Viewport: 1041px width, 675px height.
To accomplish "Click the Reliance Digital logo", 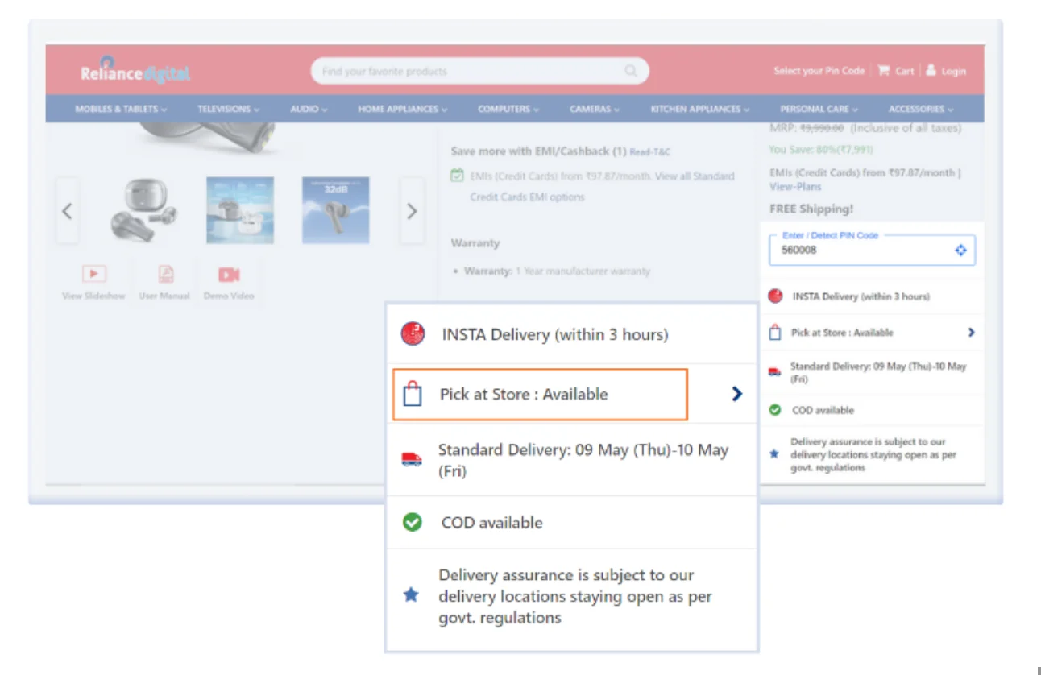I will click(135, 72).
